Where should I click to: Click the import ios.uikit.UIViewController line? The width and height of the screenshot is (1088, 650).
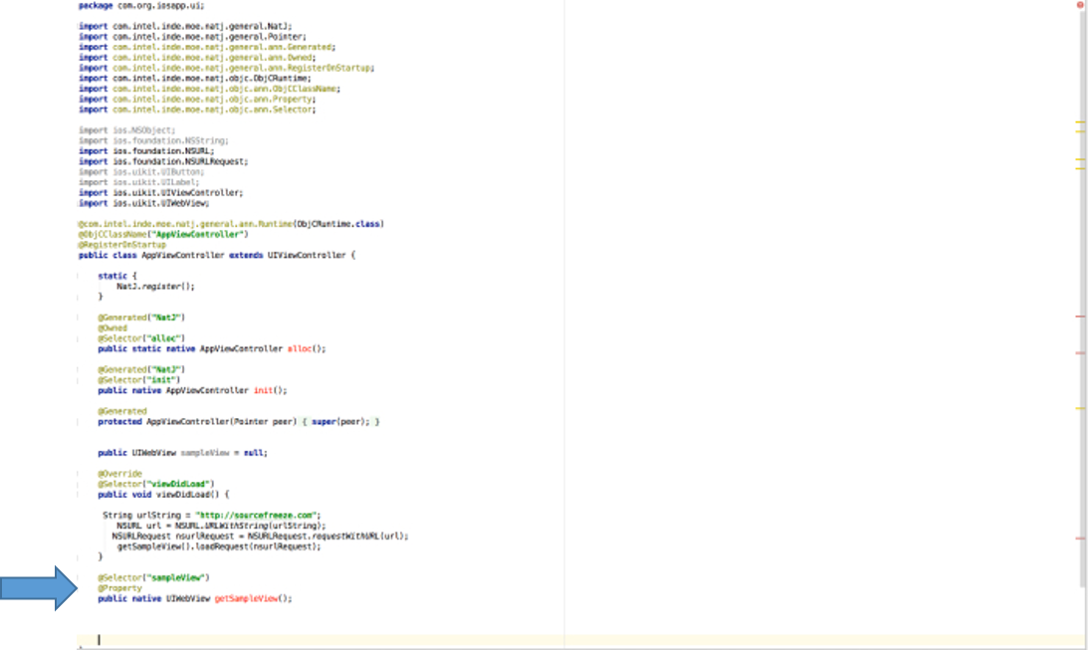point(161,193)
